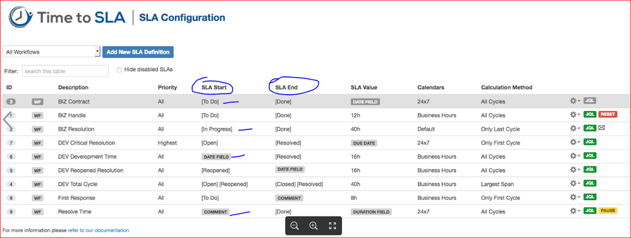631x238 pixels.
Task: Click the JQL badge on BIZ Contract row
Action: tap(590, 101)
